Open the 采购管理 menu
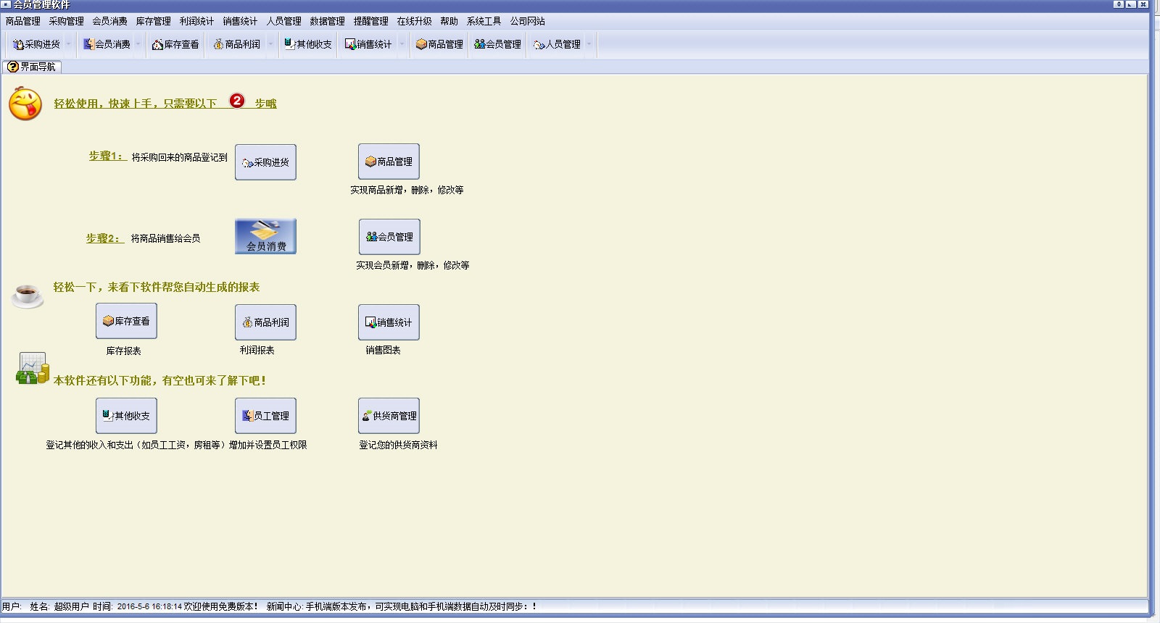Image resolution: width=1160 pixels, height=623 pixels. 67,22
